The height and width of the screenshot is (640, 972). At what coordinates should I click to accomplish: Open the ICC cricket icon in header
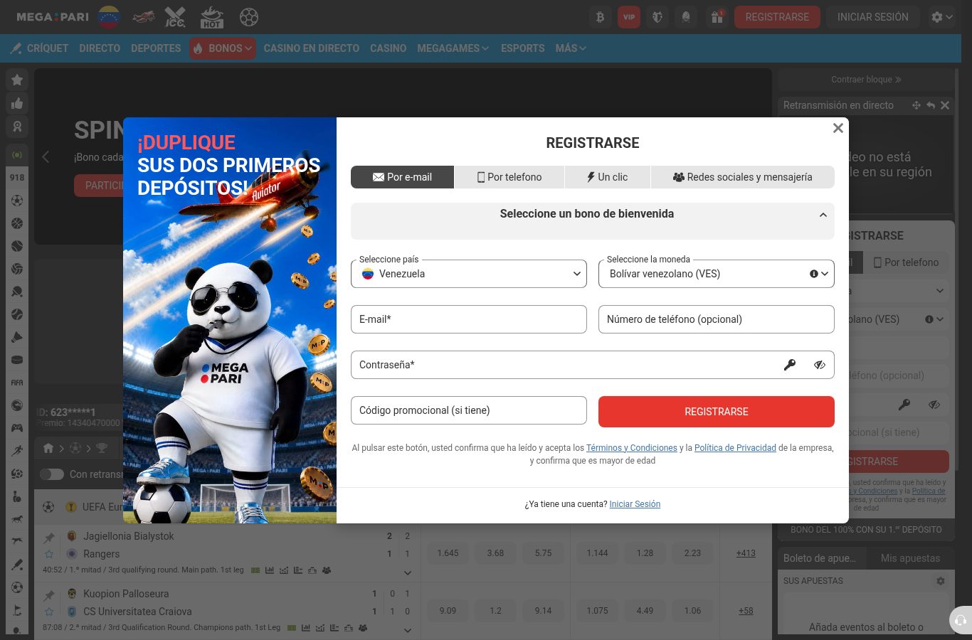[176, 17]
